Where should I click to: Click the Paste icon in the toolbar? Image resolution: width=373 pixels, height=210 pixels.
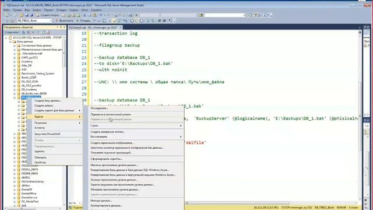click(x=94, y=15)
